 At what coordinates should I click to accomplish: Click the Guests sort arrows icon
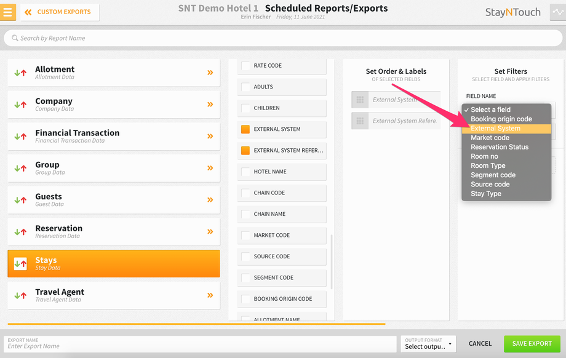pyautogui.click(x=20, y=199)
